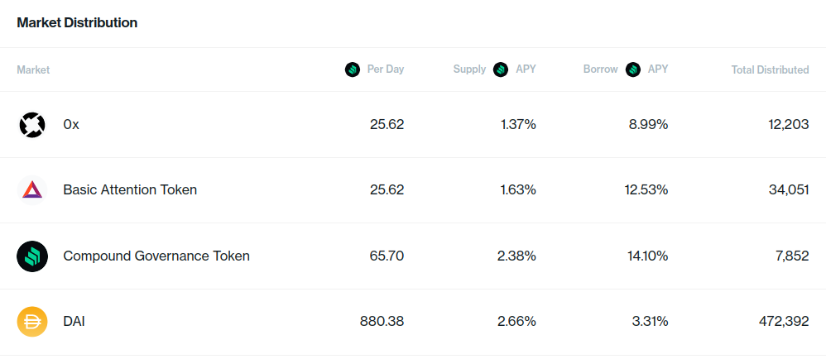The height and width of the screenshot is (359, 826).
Task: Click COMP icon in Borrow APY header
Action: pyautogui.click(x=633, y=69)
